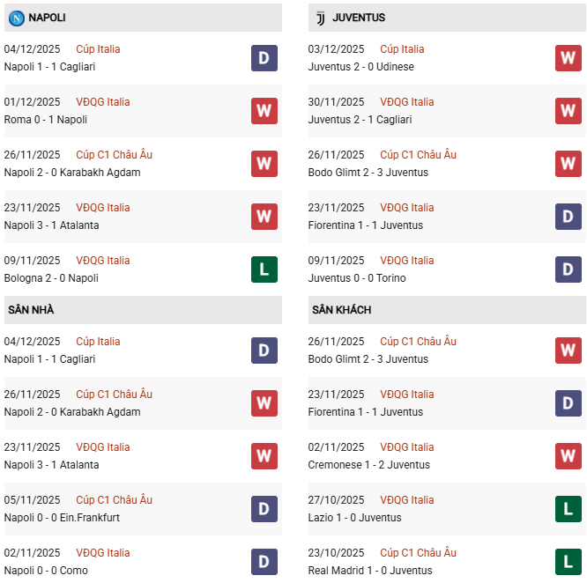587x583 pixels.
Task: Click the D badge for Juventus 0 - 0 Torino
Action: tap(568, 269)
